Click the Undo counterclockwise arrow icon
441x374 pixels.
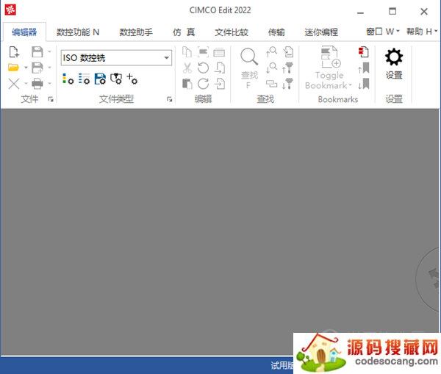(203, 68)
